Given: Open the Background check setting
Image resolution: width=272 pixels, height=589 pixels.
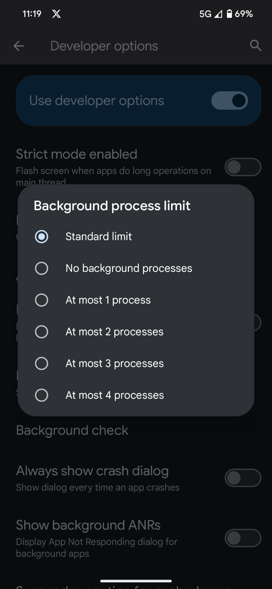Looking at the screenshot, I should click(72, 430).
